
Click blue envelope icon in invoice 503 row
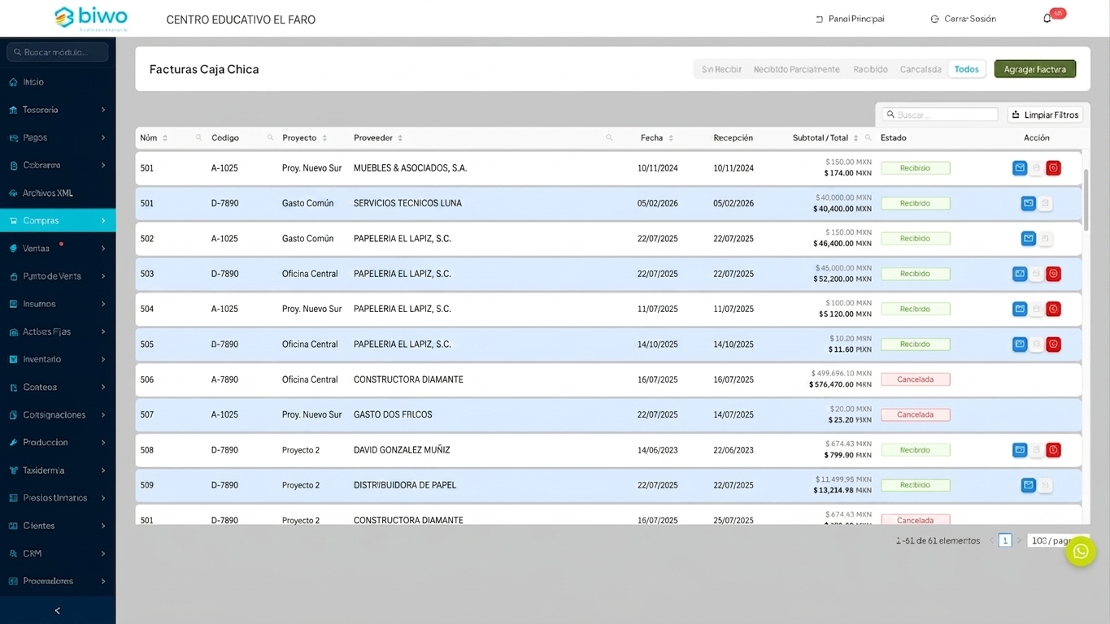pyautogui.click(x=1020, y=274)
